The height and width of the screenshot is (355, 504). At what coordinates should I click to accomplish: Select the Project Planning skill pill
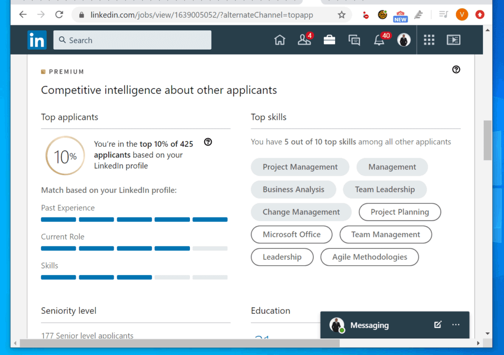(x=400, y=212)
